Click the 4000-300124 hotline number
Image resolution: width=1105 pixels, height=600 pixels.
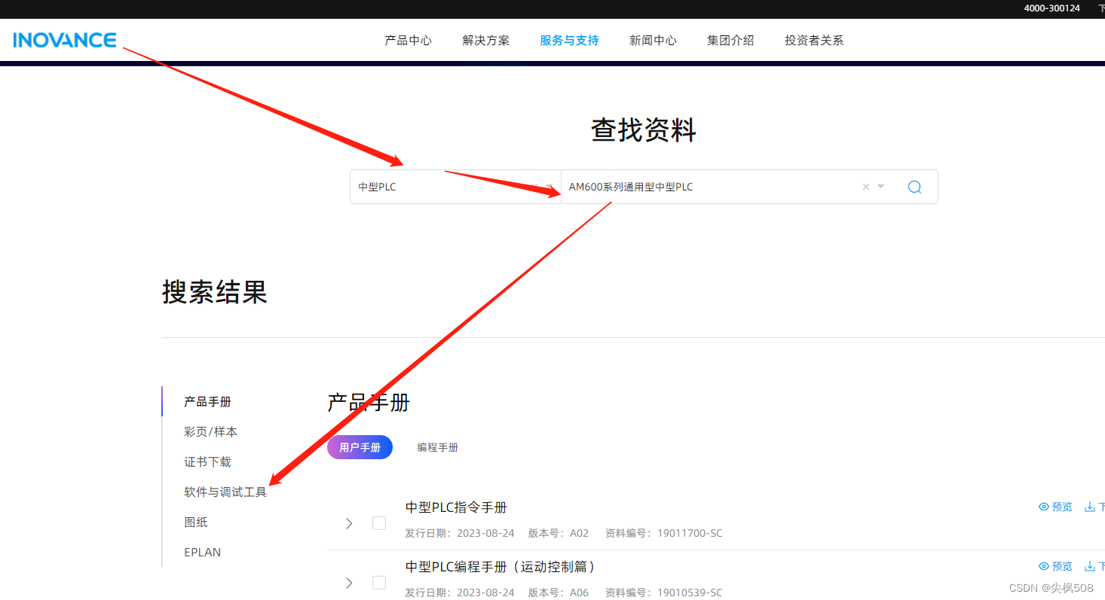(x=1051, y=8)
